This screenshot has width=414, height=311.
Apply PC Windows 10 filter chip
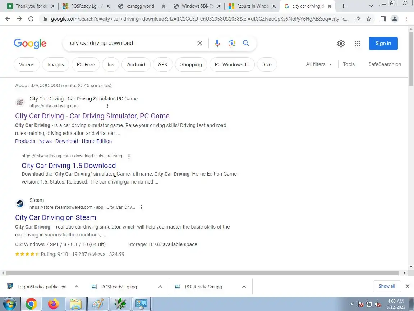coord(232,64)
